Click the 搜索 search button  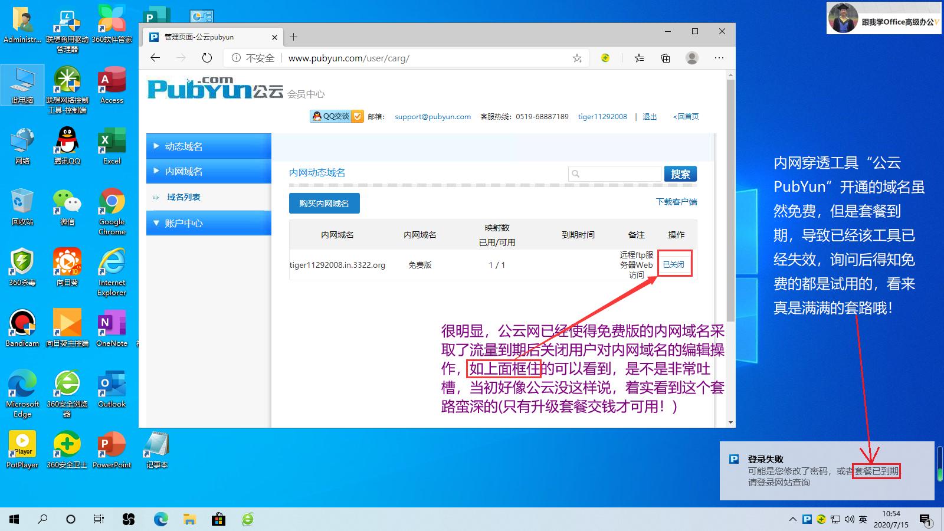(x=680, y=173)
